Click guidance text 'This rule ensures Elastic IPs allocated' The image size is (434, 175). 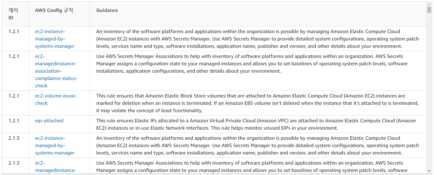click(256, 124)
